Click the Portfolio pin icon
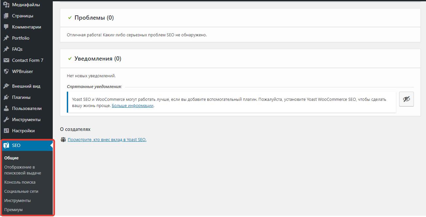 [6, 38]
